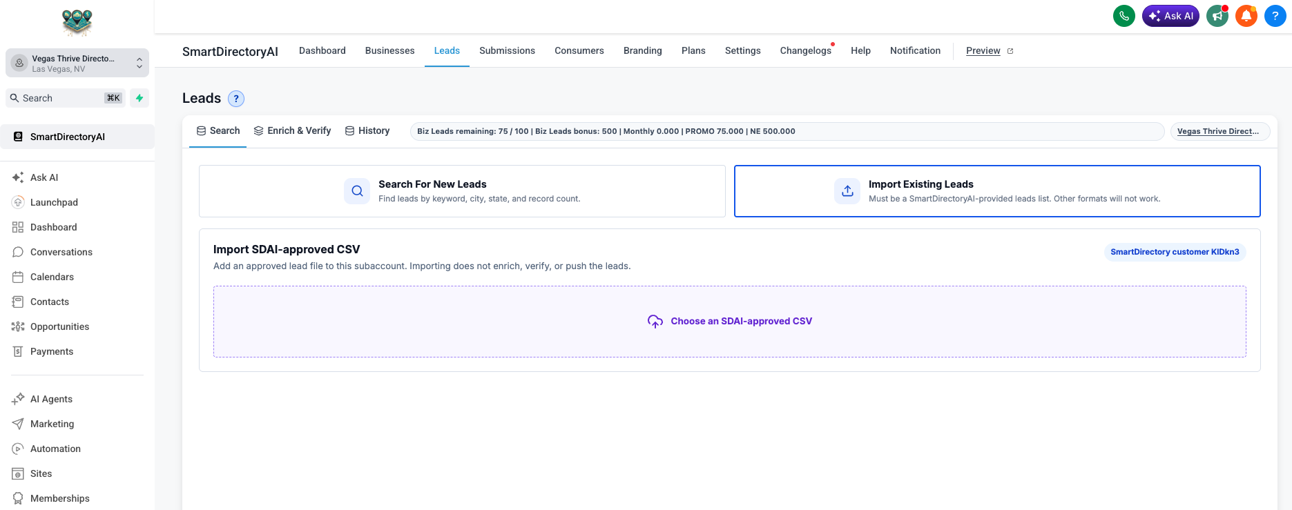Screen dimensions: 1292x510
Task: Click the external link icon beside Preview
Action: [1010, 51]
